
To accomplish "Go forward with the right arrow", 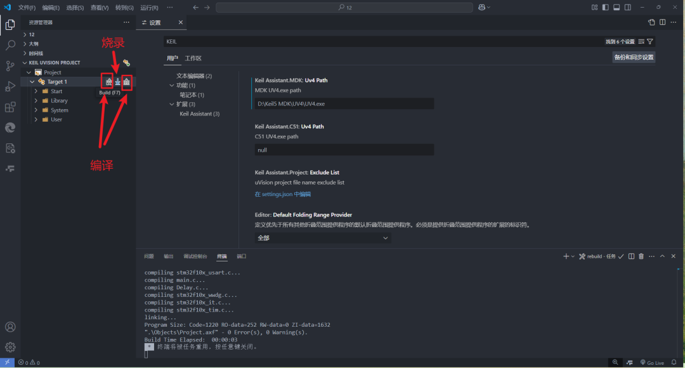I will tap(207, 8).
